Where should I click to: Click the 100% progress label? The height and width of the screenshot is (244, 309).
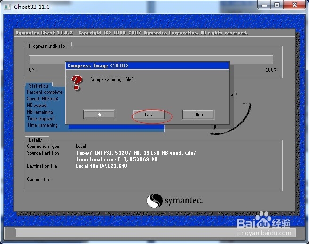[x=271, y=70]
